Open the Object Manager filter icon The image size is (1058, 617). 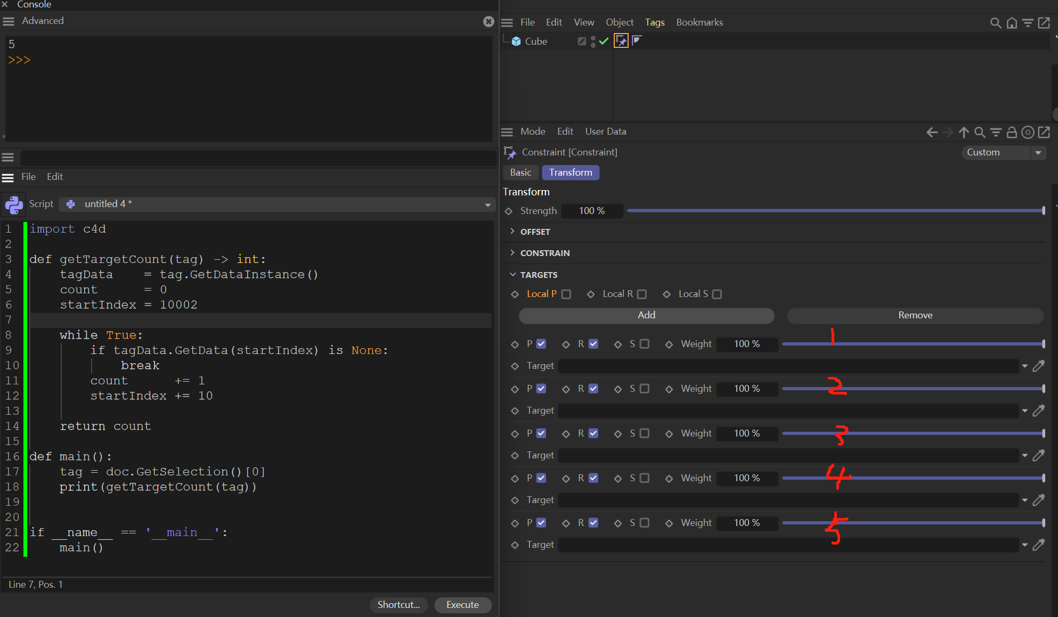click(x=1028, y=23)
